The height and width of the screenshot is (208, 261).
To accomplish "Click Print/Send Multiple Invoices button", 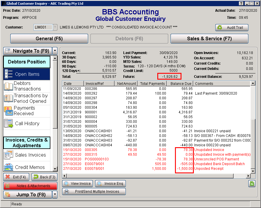I will (x=94, y=192).
